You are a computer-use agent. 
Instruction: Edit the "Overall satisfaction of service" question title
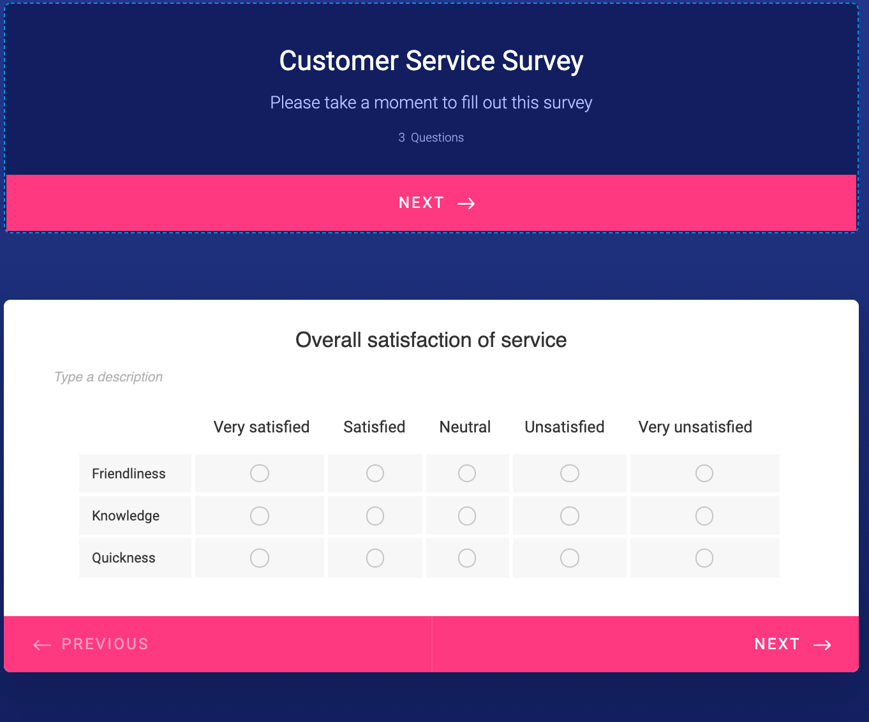point(431,340)
